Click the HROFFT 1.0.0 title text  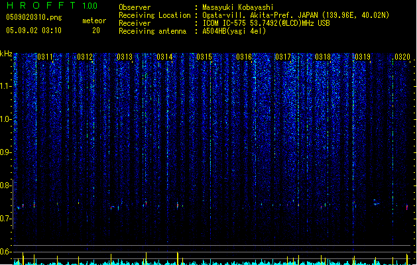(x=52, y=5)
